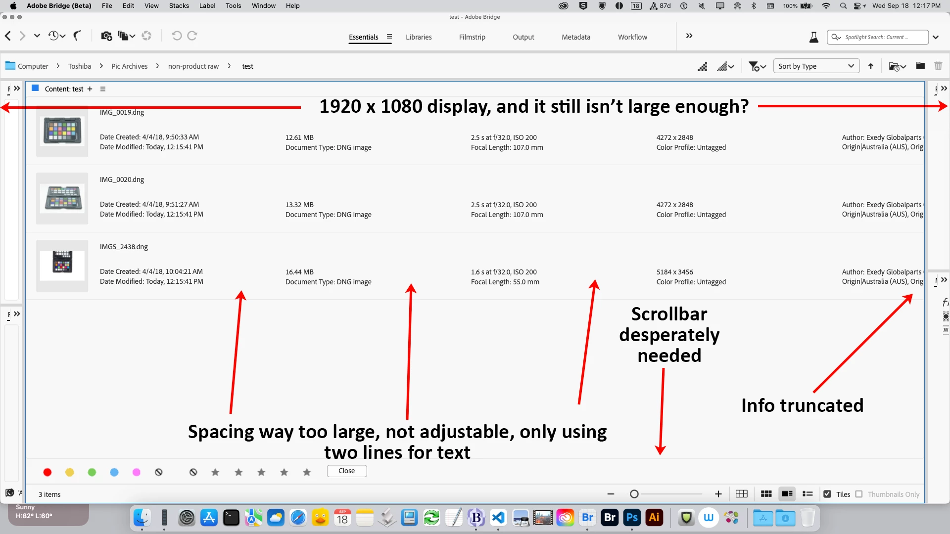Expand the filter items by rating dropdown
The height and width of the screenshot is (534, 950).
pyautogui.click(x=757, y=66)
